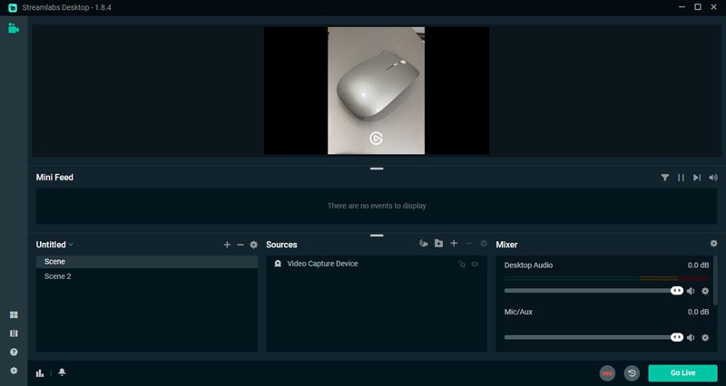Open scene settings gear

tap(254, 245)
